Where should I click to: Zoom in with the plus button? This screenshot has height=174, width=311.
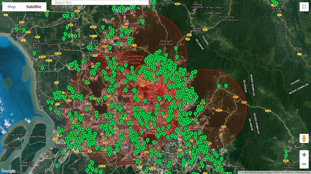pos(304,155)
